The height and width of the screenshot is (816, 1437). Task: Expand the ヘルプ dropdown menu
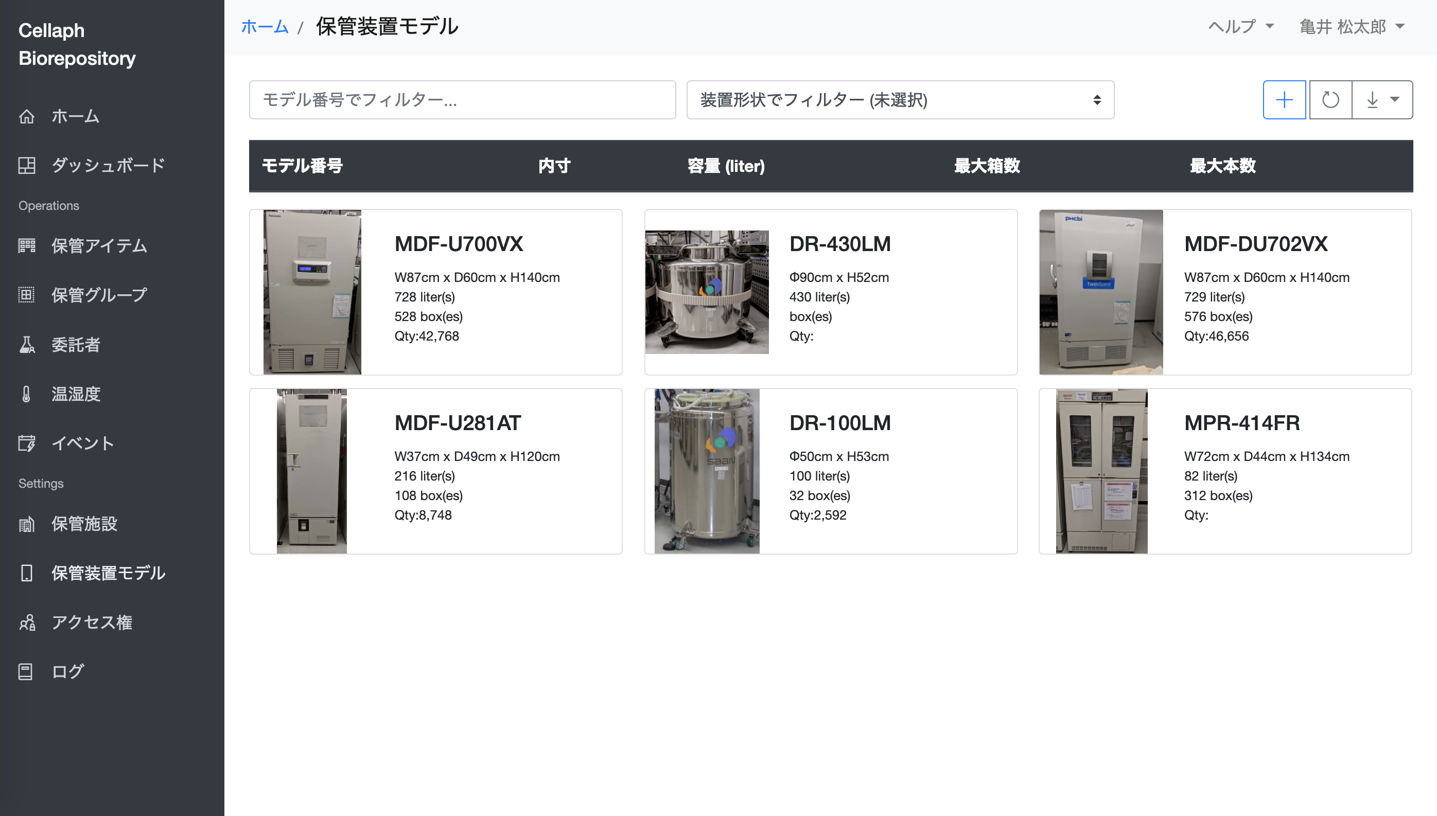click(x=1241, y=26)
